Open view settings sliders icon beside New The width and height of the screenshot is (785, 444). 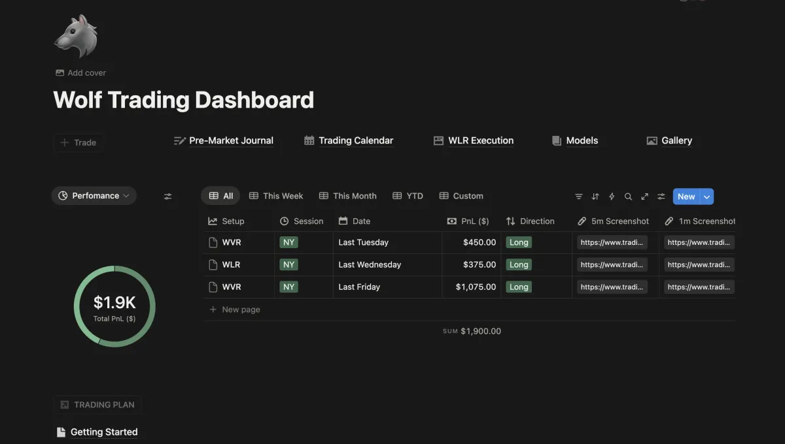click(x=661, y=197)
